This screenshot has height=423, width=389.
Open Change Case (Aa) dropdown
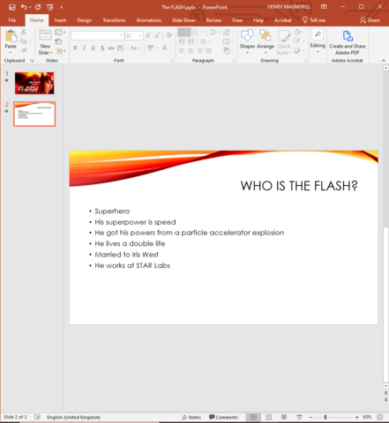(x=135, y=48)
